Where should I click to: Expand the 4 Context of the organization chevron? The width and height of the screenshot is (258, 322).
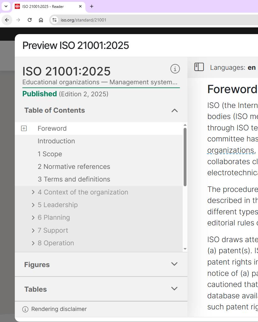point(33,192)
